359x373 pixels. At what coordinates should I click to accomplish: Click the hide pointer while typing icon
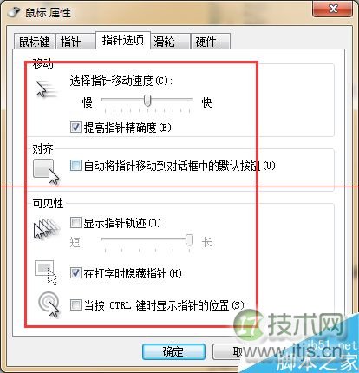coord(46,272)
